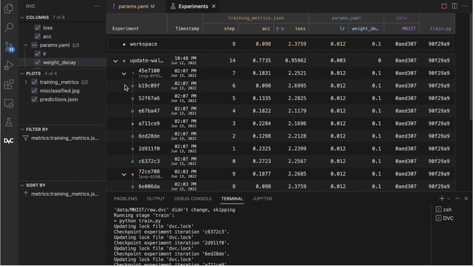This screenshot has width=475, height=267.
Task: Collapse the SORT BY section
Action: point(22,185)
